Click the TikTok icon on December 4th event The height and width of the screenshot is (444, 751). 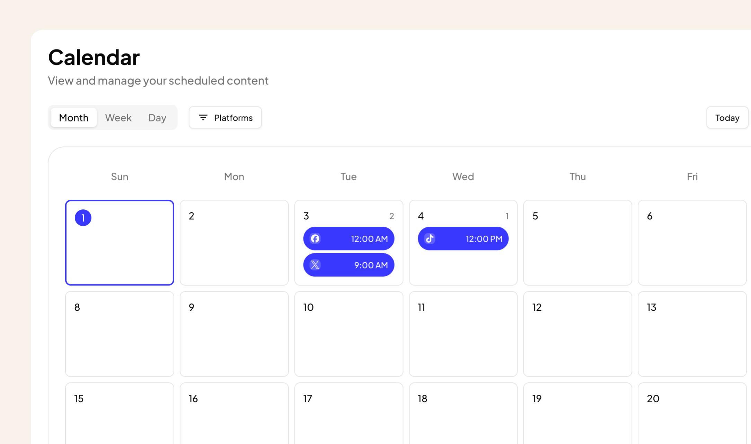(429, 238)
